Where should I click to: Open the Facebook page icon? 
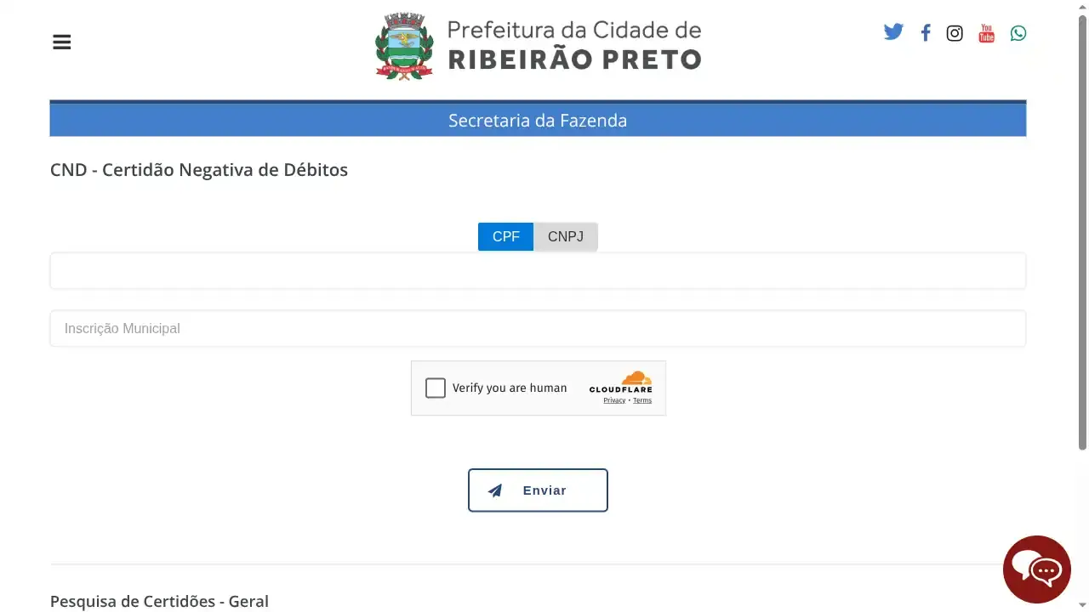(x=925, y=32)
